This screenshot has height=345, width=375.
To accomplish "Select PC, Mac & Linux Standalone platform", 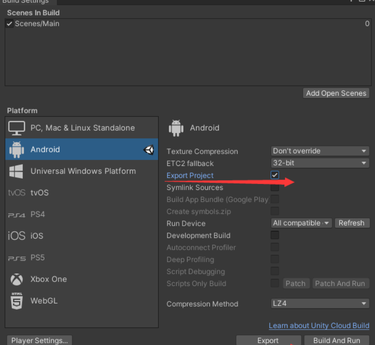I will (82, 128).
